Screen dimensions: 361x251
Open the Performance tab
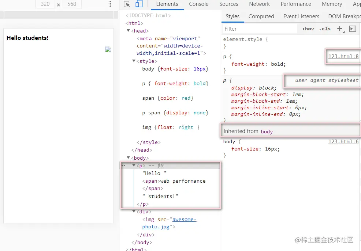(x=295, y=4)
